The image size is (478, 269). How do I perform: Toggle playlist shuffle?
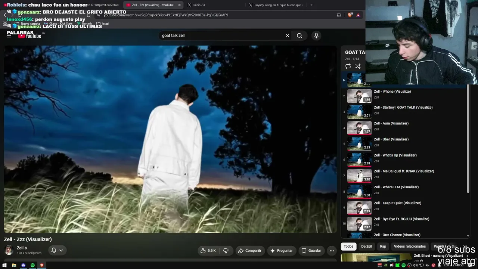pyautogui.click(x=358, y=66)
